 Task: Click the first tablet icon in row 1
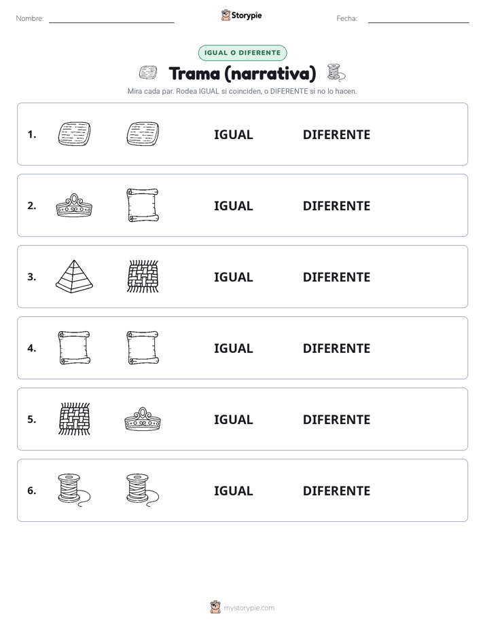(75, 134)
